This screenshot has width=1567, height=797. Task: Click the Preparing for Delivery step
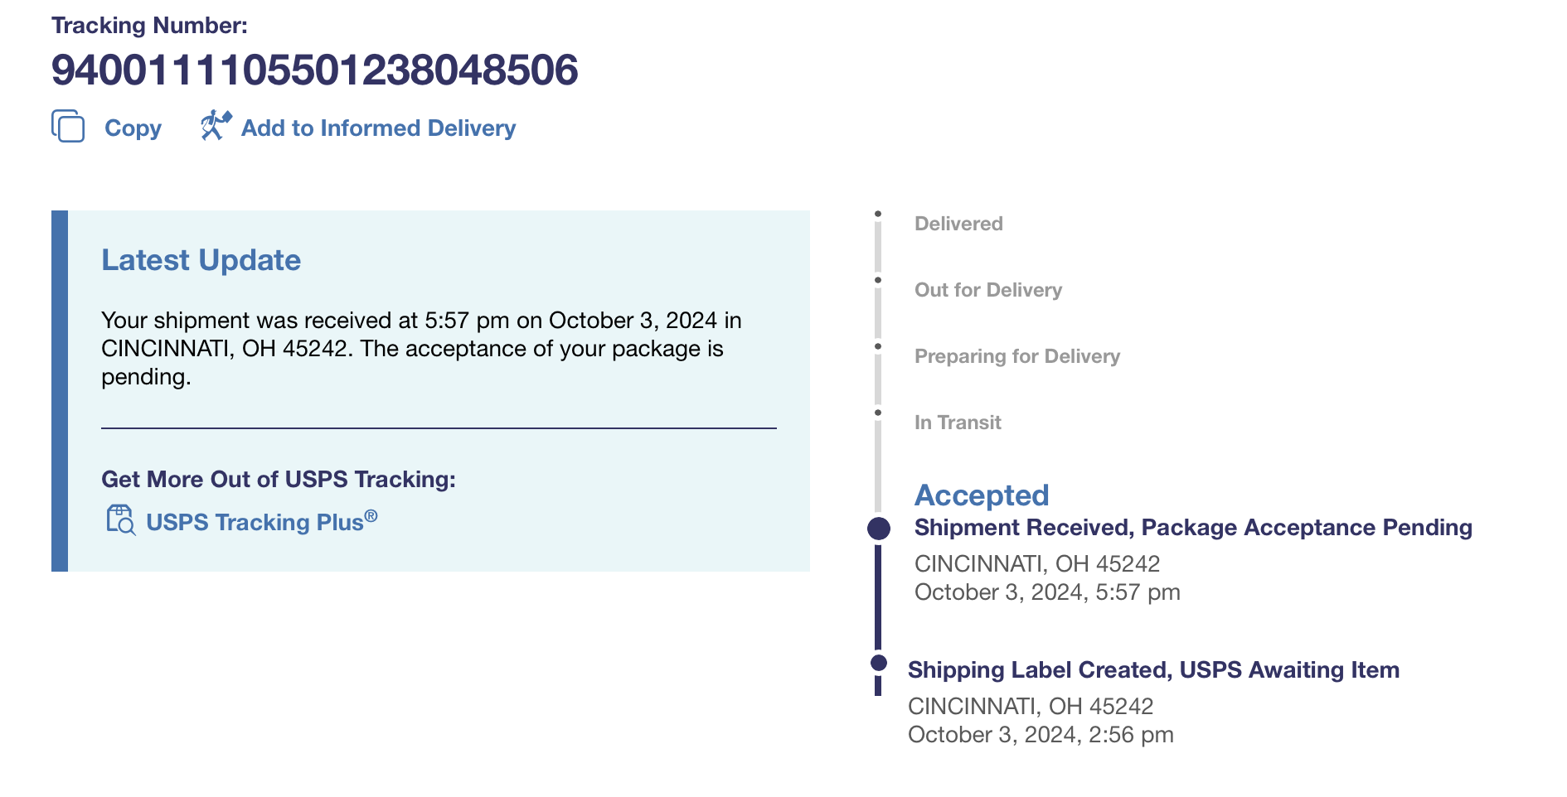pos(1016,356)
